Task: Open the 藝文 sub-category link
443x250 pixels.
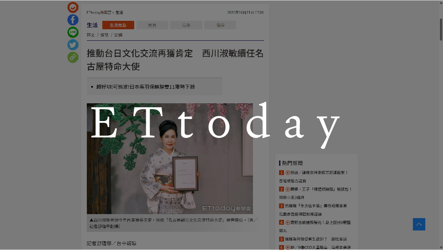Action: click(91, 35)
